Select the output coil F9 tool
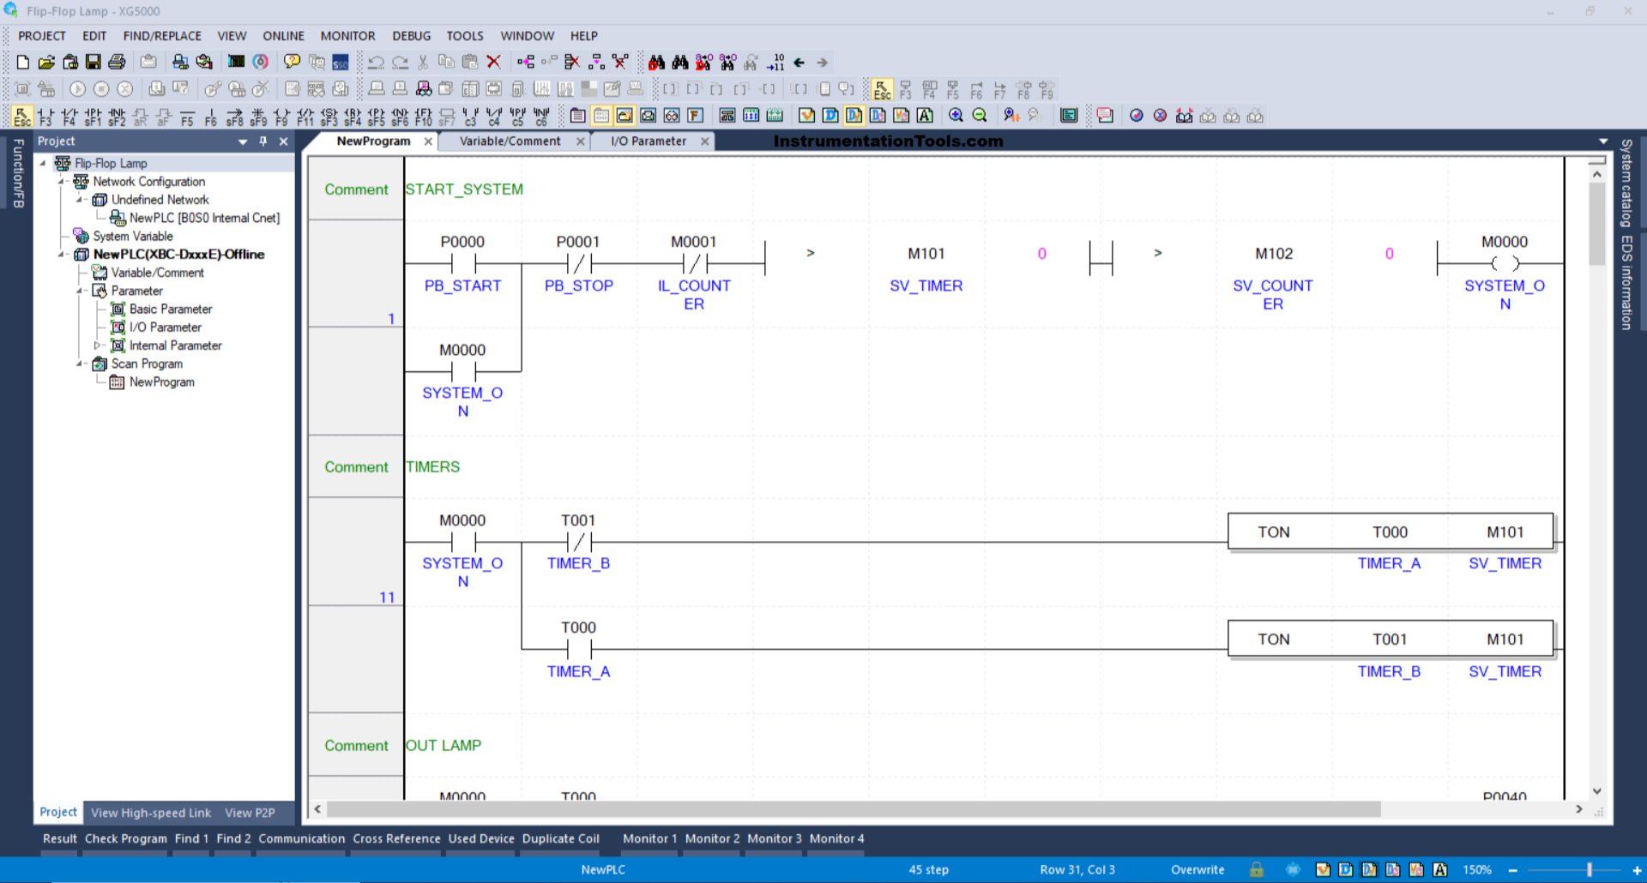The image size is (1647, 883). point(281,116)
